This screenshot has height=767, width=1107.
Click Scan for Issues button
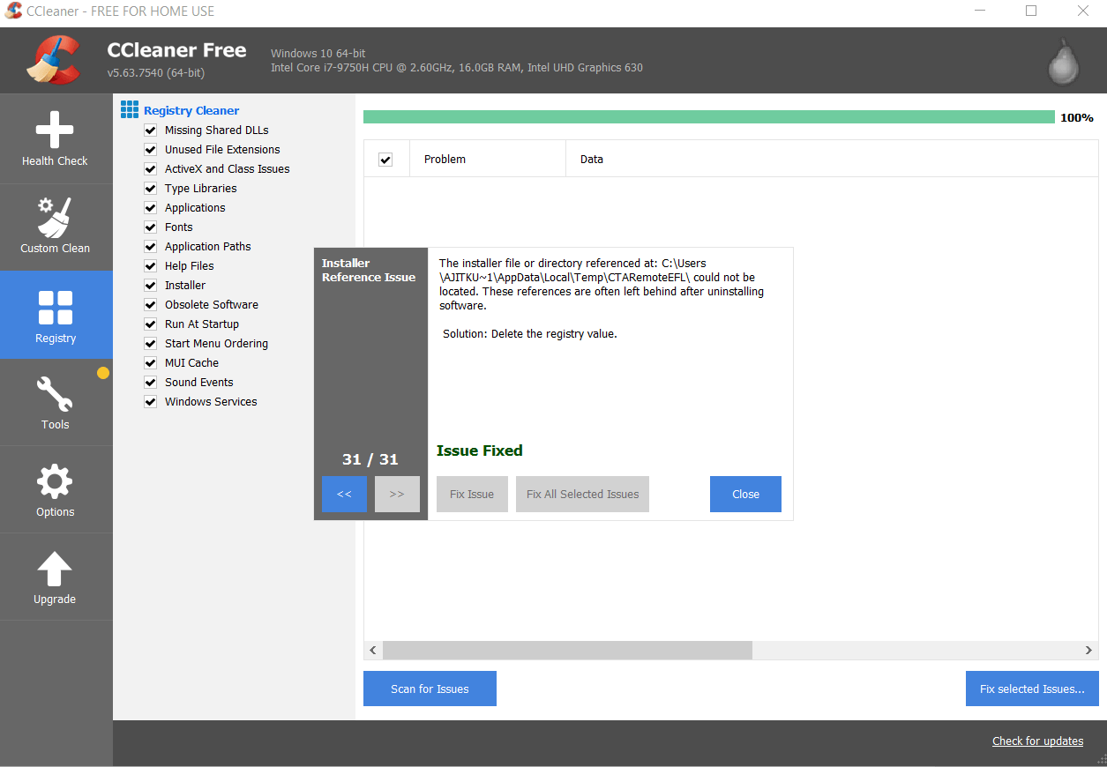tap(430, 689)
